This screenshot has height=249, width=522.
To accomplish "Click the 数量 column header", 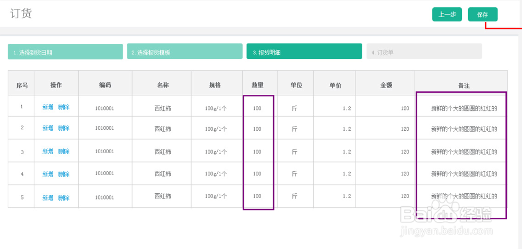I will click(x=257, y=85).
